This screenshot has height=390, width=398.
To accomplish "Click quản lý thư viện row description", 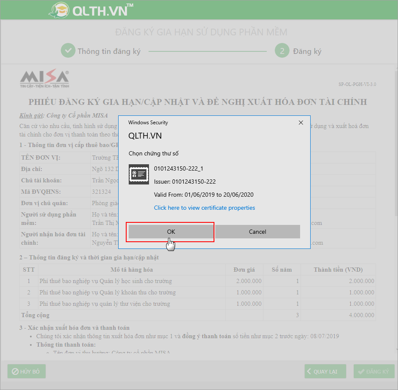I will point(105,304).
